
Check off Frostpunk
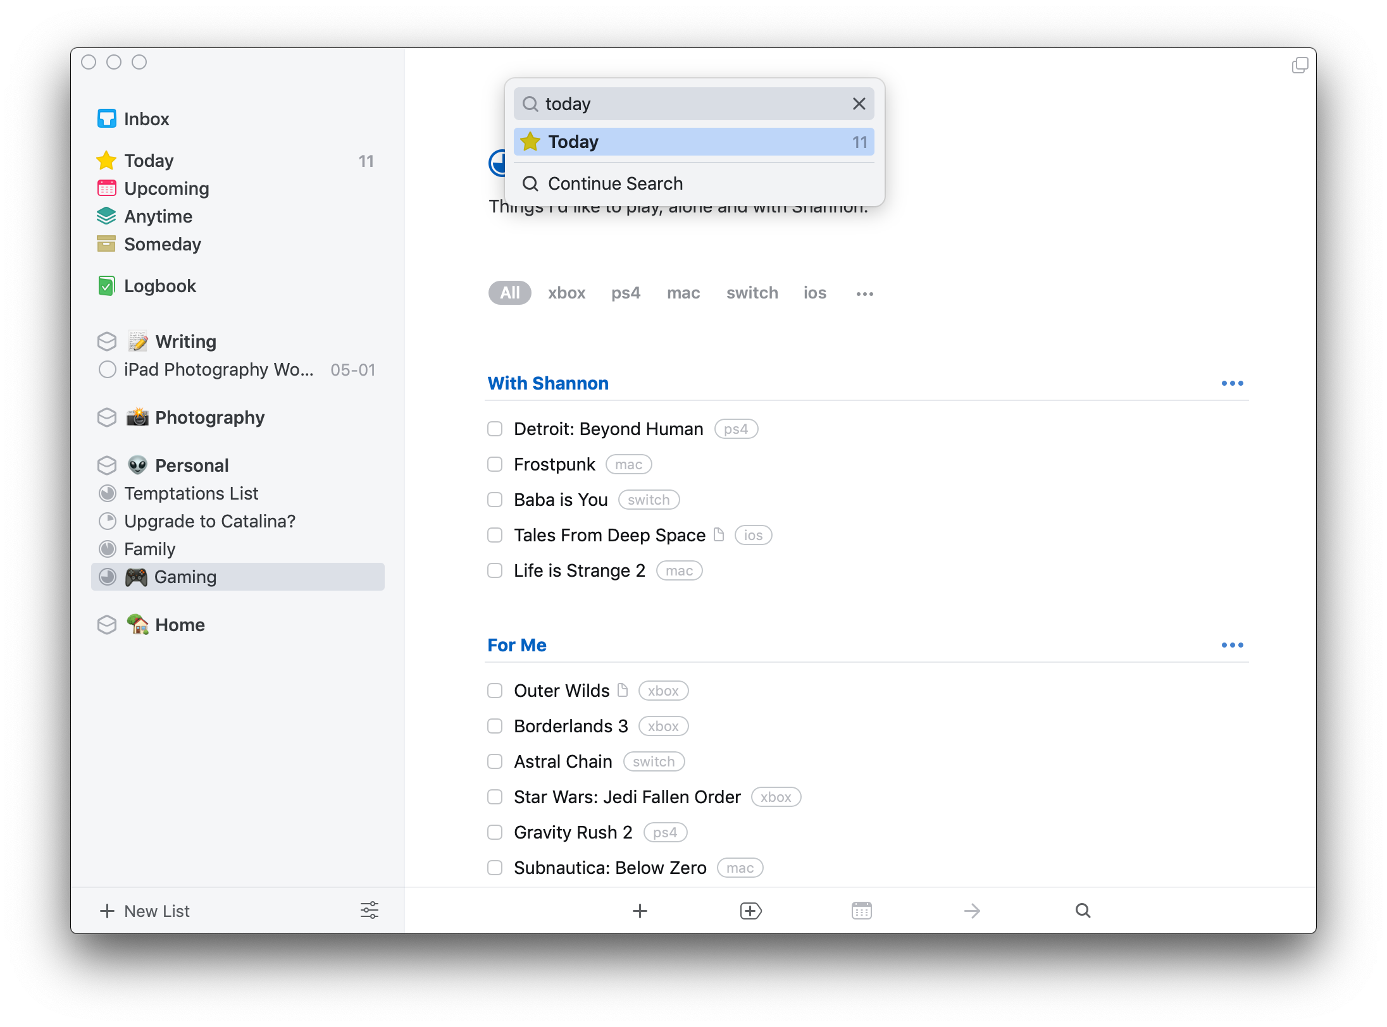point(495,464)
